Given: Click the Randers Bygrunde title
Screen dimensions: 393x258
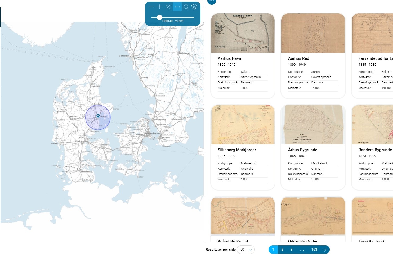Looking at the screenshot, I should click(x=375, y=150).
